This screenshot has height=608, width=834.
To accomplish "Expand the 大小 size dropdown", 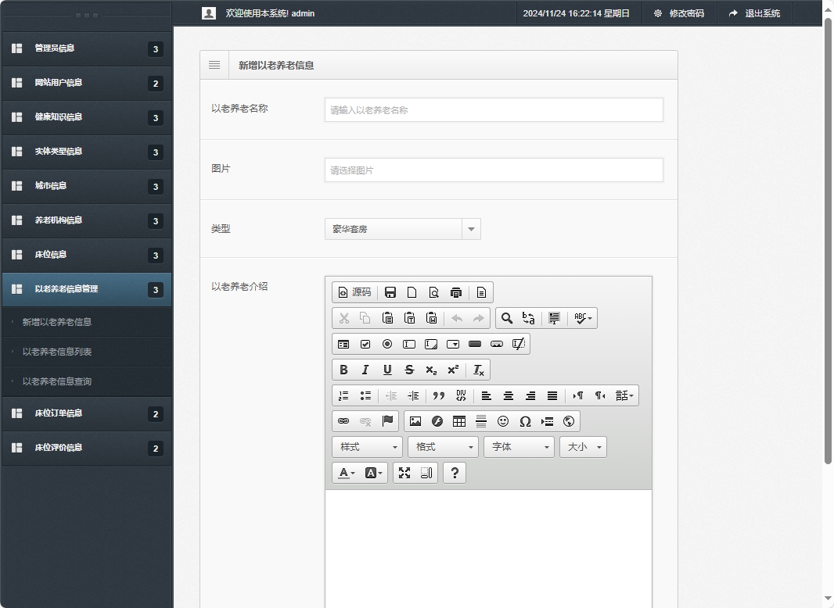I will pyautogui.click(x=583, y=447).
